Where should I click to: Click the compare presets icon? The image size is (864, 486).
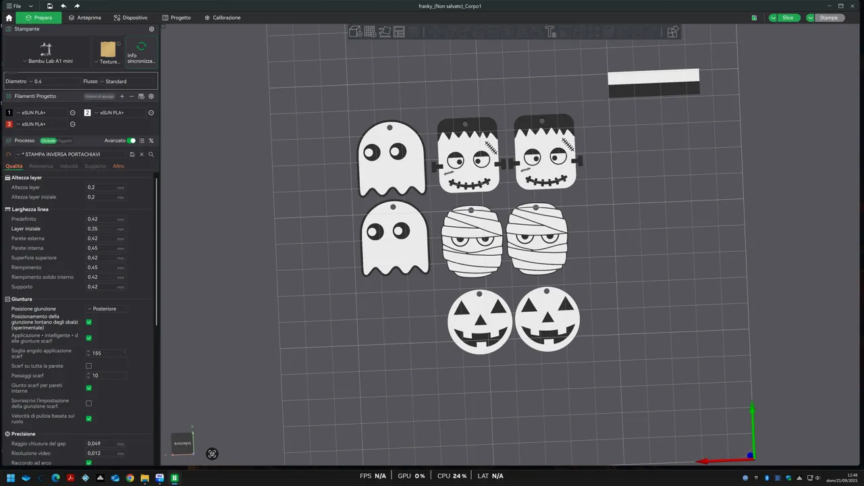(151, 140)
